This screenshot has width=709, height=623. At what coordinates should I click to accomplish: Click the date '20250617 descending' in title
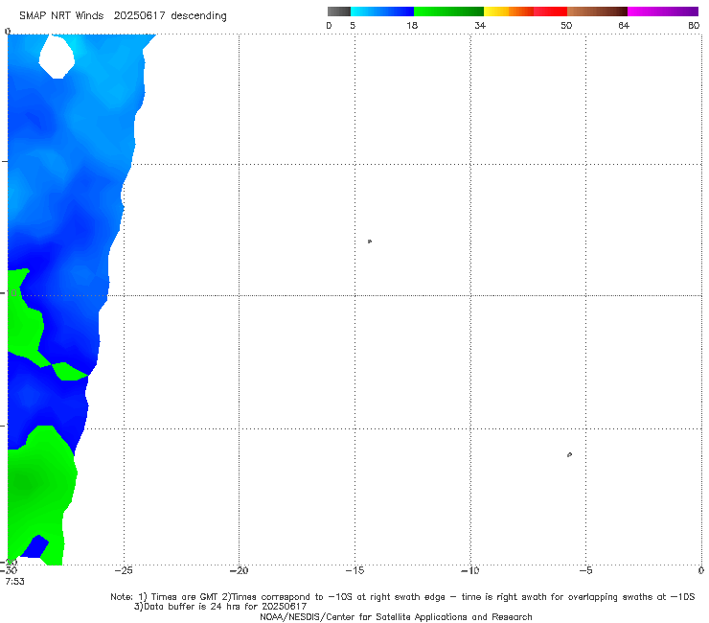tap(170, 15)
